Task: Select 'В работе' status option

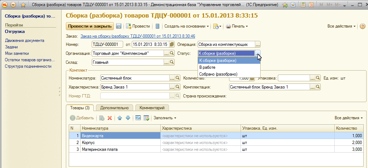Action: (207, 67)
